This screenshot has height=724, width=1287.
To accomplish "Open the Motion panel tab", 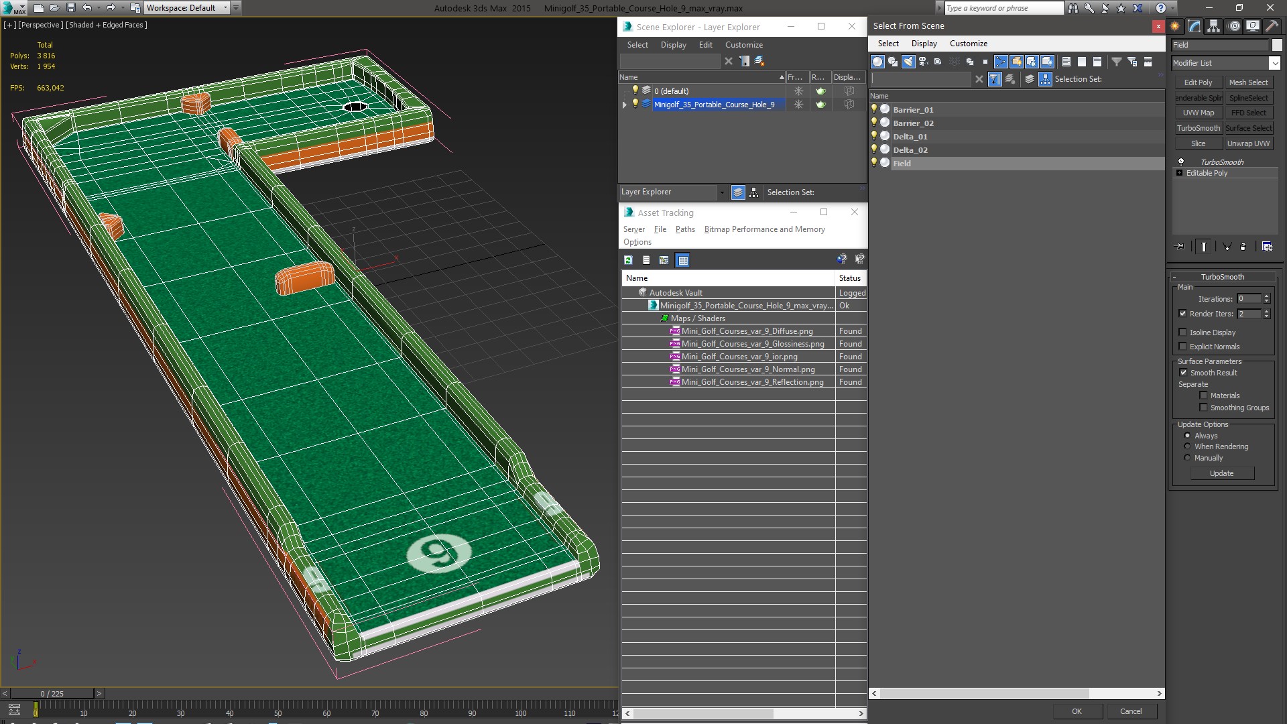I will (x=1234, y=26).
